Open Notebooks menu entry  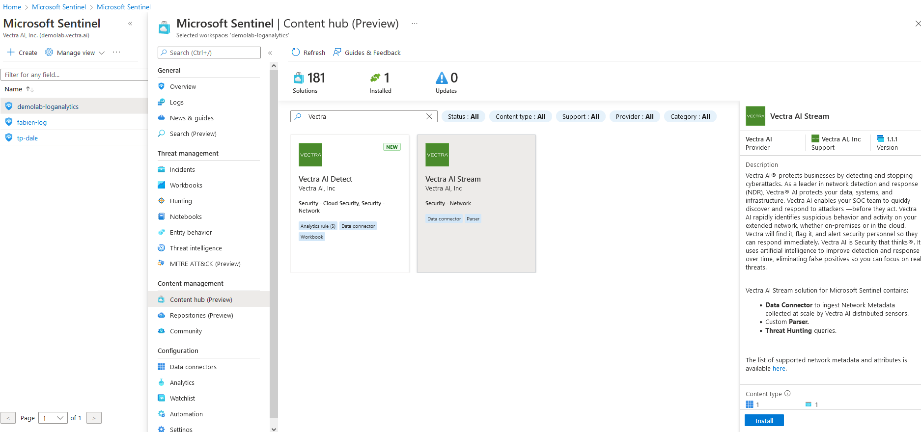(x=186, y=216)
